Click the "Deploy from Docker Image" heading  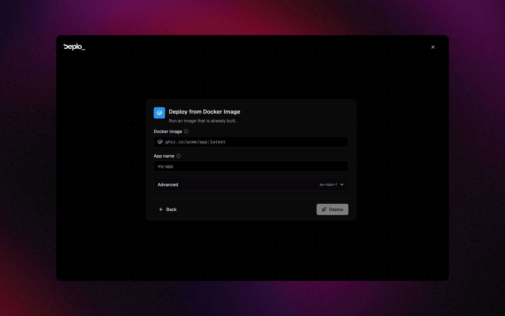(x=204, y=112)
